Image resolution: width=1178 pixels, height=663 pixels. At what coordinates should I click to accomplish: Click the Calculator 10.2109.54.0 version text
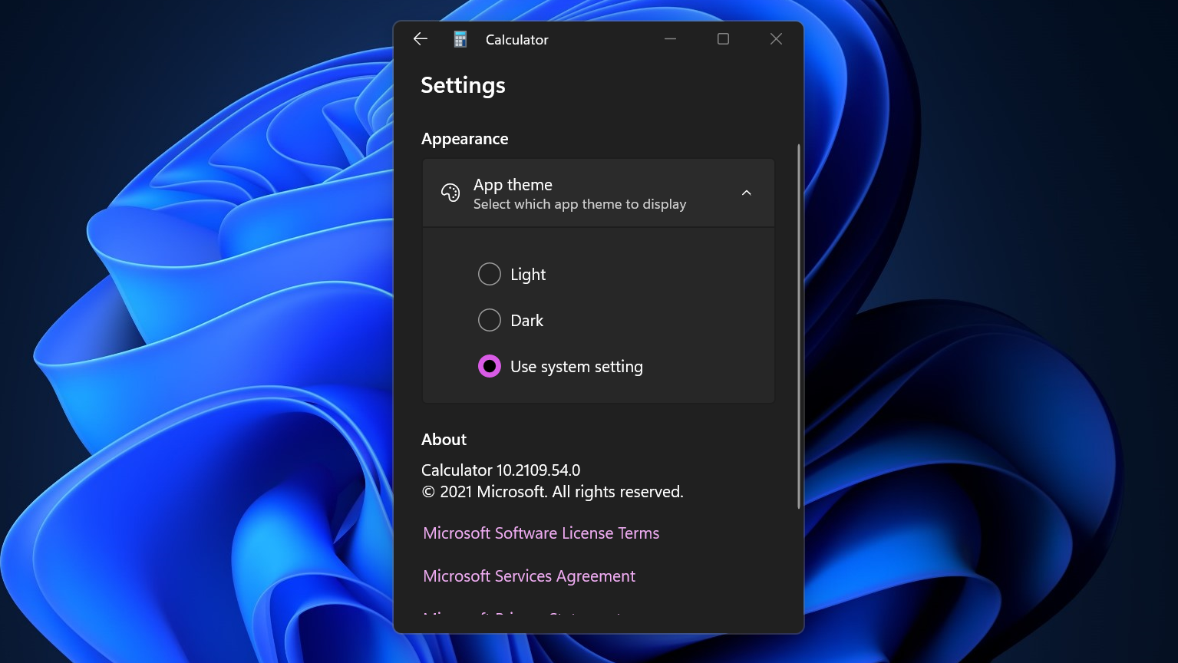(x=501, y=470)
